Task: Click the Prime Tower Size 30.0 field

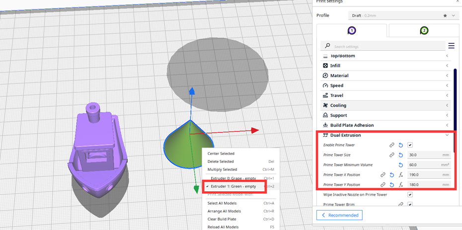Action: [x=429, y=155]
